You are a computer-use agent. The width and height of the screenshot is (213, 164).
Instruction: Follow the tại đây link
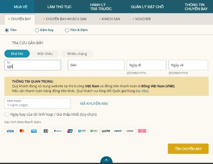click(142, 91)
